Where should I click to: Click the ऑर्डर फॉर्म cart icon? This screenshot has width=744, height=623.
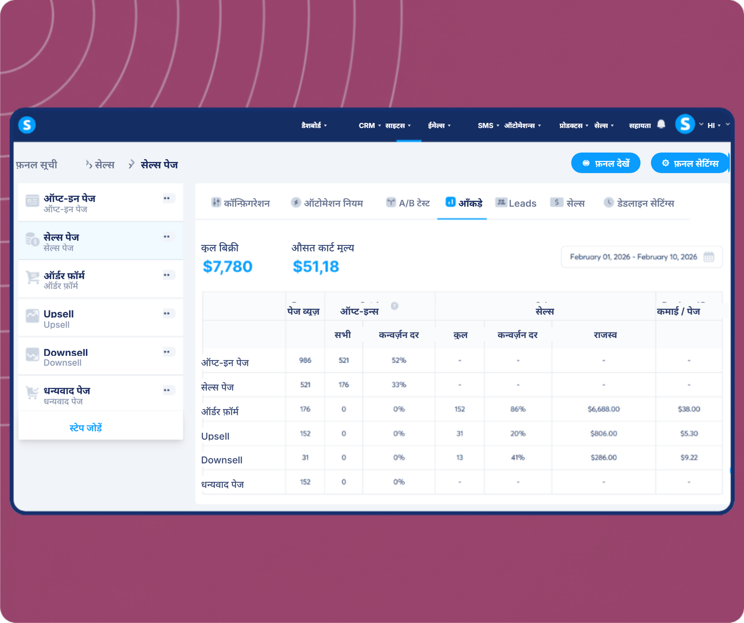coord(33,278)
